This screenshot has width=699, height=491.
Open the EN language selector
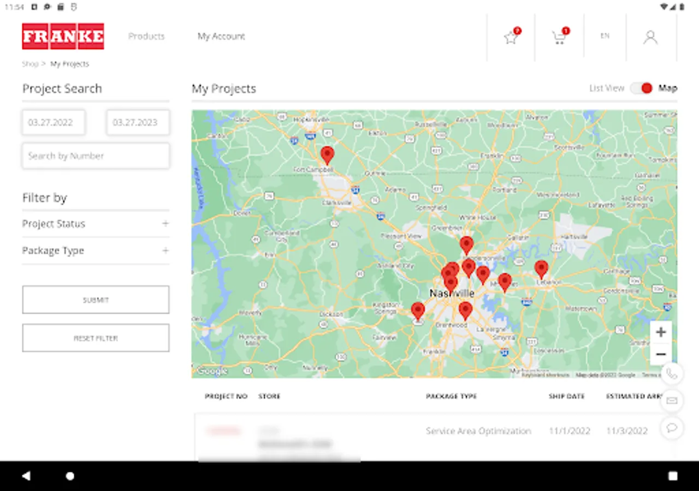(605, 36)
